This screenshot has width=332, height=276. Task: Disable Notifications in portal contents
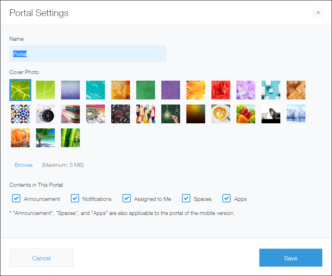point(75,198)
